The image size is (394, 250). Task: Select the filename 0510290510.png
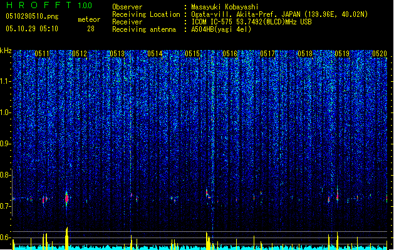32,16
